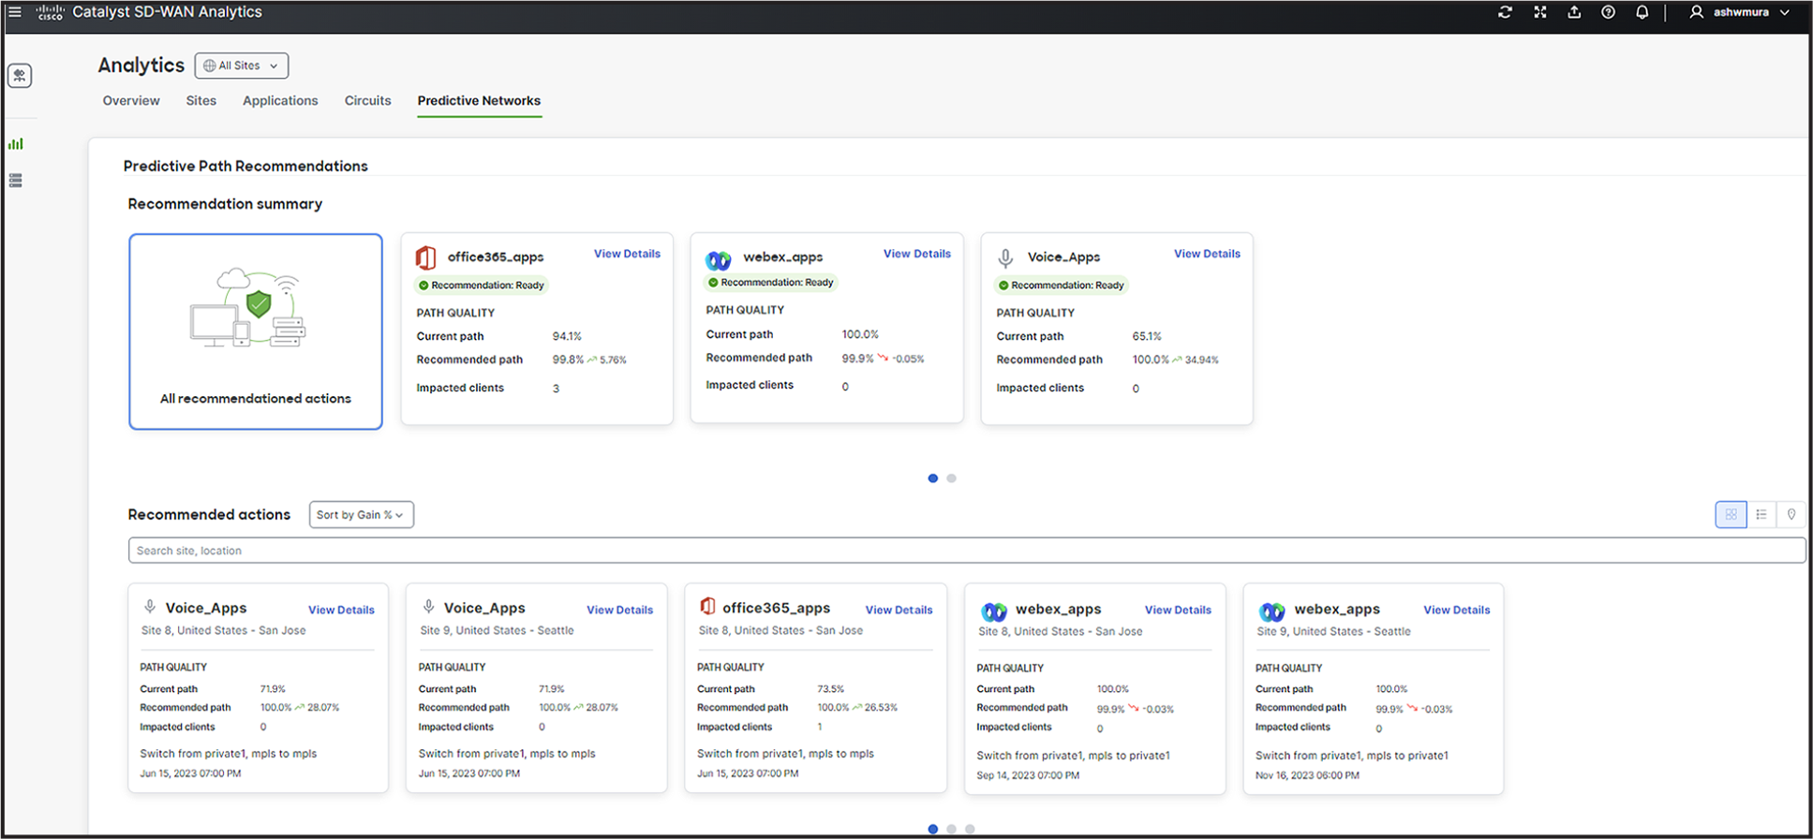1813x839 pixels.
Task: Click webex icon on San Jose action card
Action: point(994,611)
